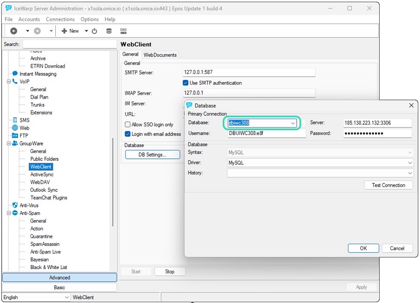The image size is (420, 303).
Task: Open the Accounts menu
Action: coord(29,19)
